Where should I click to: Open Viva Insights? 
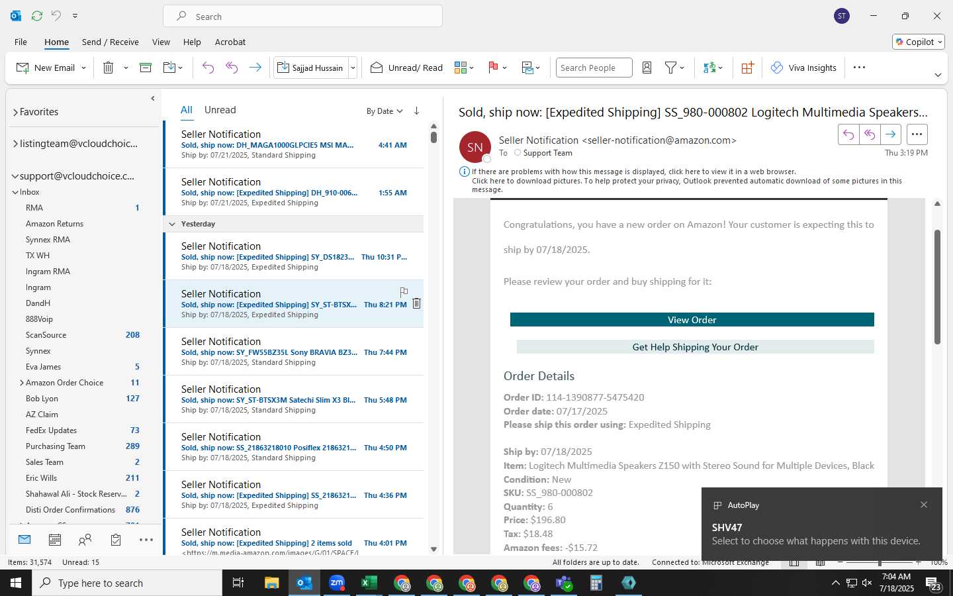(803, 68)
